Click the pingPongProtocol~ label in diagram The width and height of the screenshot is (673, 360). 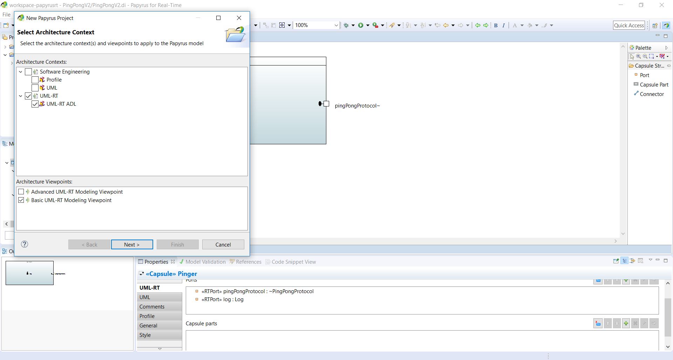pos(357,105)
